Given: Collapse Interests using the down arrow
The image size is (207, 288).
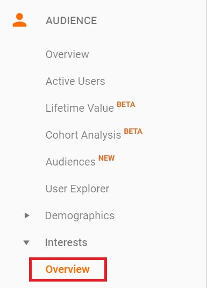Looking at the screenshot, I should pyautogui.click(x=26, y=243).
